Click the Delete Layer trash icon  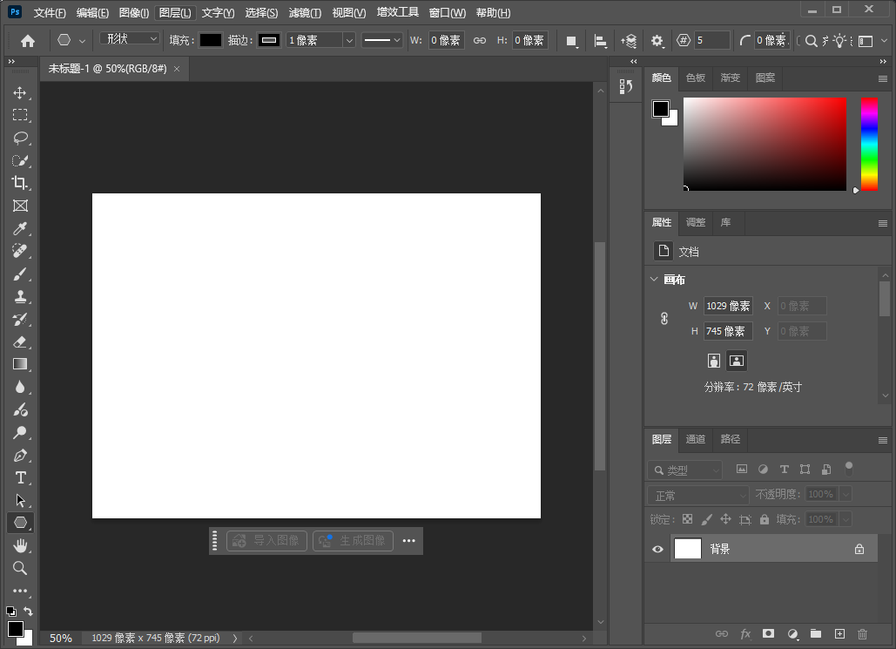click(x=862, y=634)
